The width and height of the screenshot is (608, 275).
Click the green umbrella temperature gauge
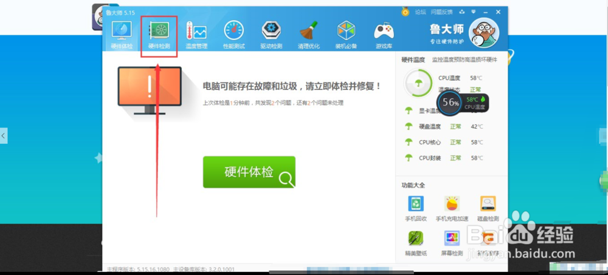[418, 83]
